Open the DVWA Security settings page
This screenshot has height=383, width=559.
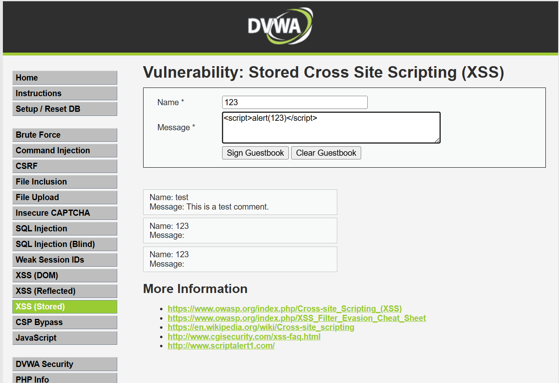coord(65,364)
